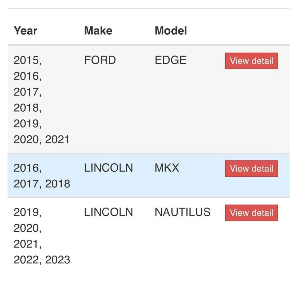
Task: Click the Year column header
Action: [x=25, y=30]
